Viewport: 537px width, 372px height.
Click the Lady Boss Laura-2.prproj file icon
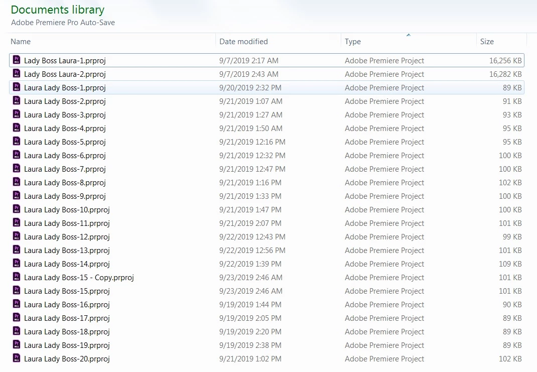(x=17, y=73)
